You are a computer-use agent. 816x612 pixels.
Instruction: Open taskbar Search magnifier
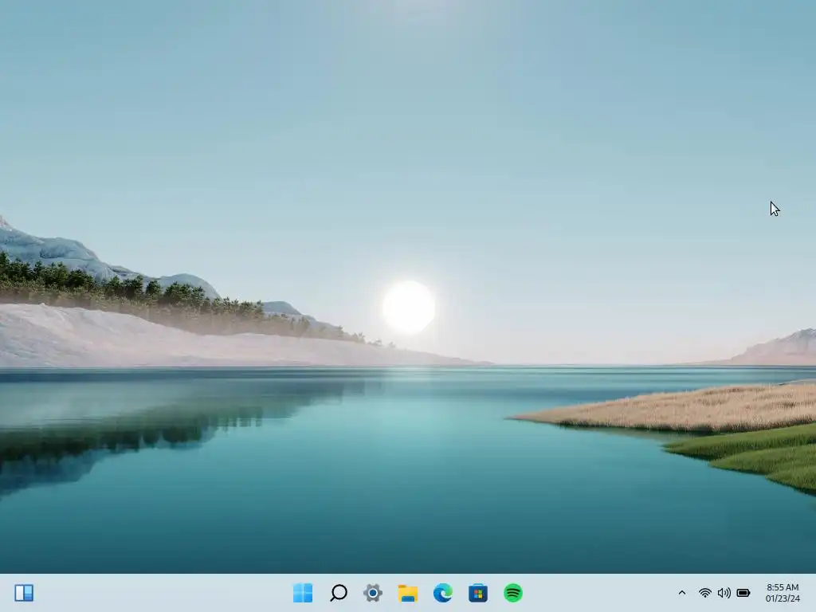tap(338, 593)
